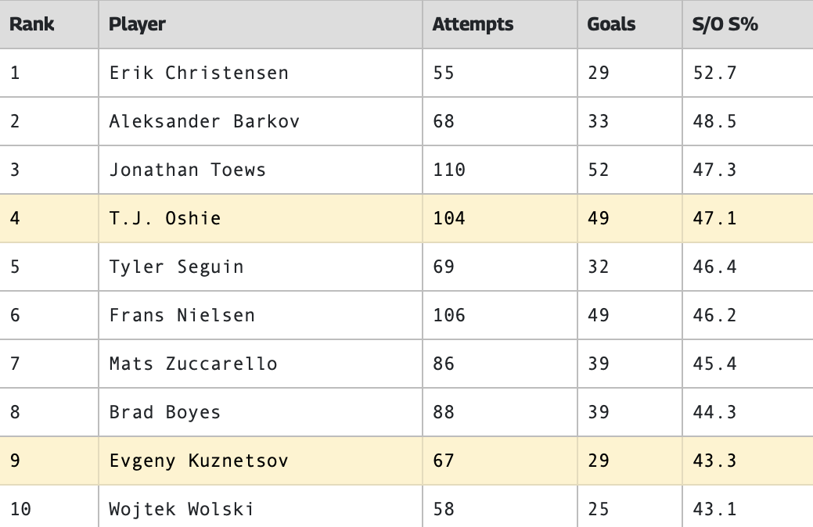Click the 43.1 percentage cell
Image resolution: width=813 pixels, height=527 pixels.
pos(714,509)
